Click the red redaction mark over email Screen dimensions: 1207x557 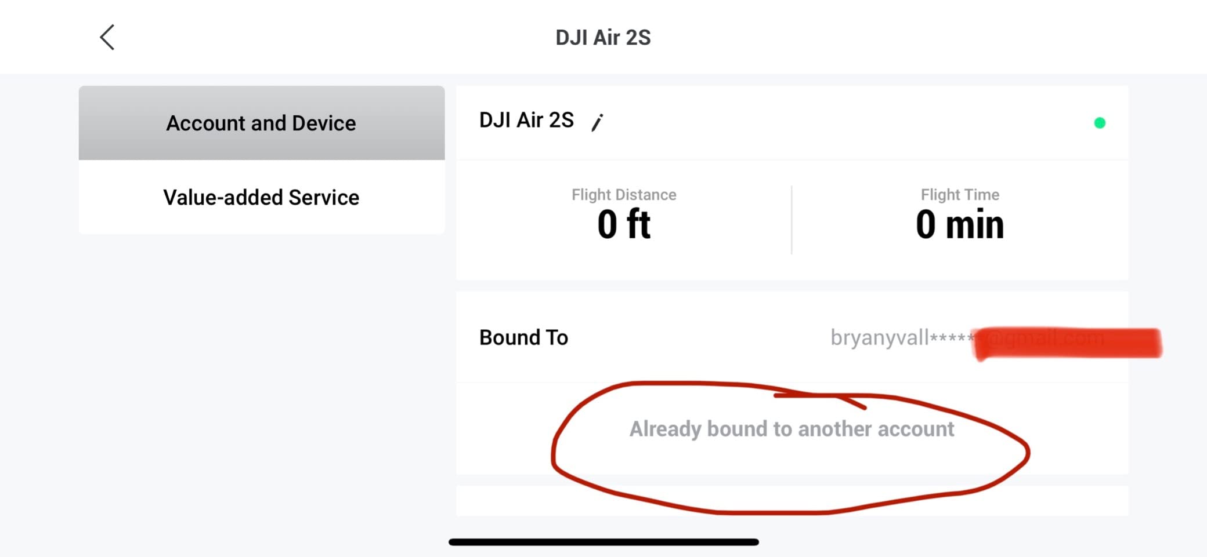tap(1068, 343)
